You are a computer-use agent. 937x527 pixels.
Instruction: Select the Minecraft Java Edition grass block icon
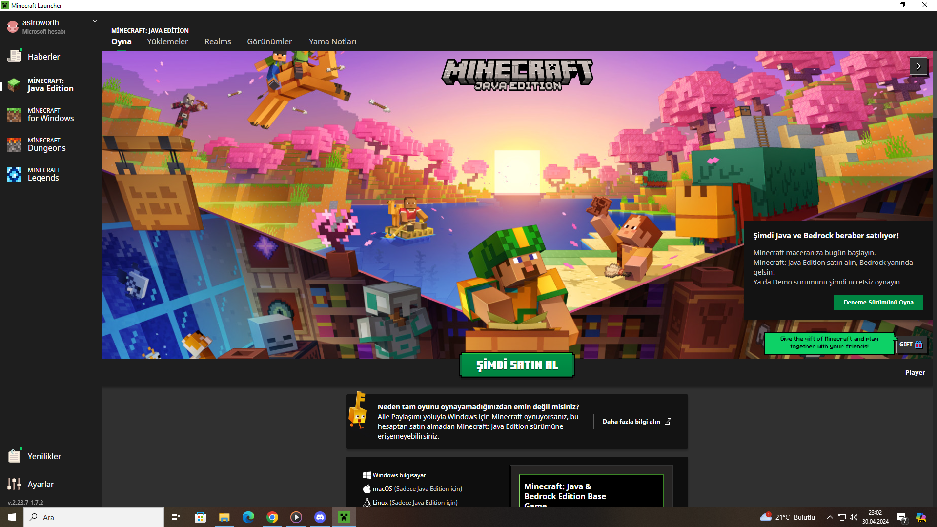pyautogui.click(x=14, y=85)
